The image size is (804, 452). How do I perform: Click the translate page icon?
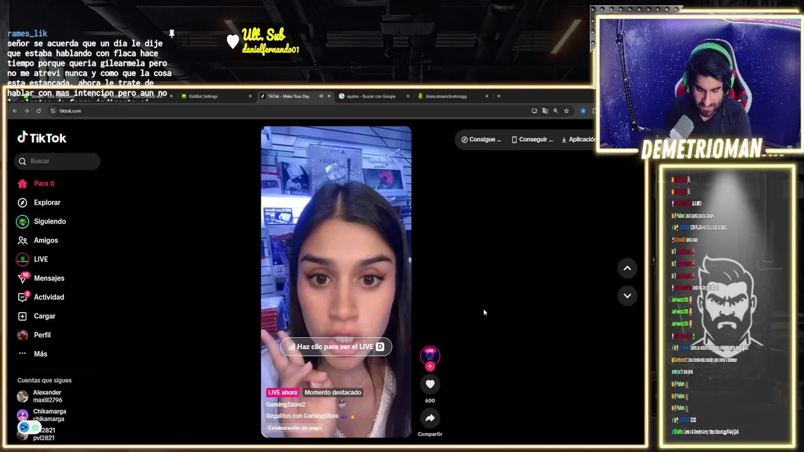point(545,111)
